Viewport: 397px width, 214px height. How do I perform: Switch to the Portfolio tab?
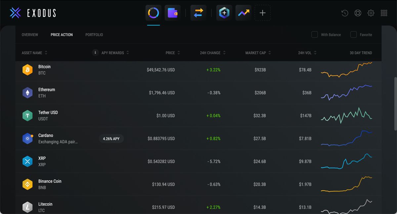point(94,35)
